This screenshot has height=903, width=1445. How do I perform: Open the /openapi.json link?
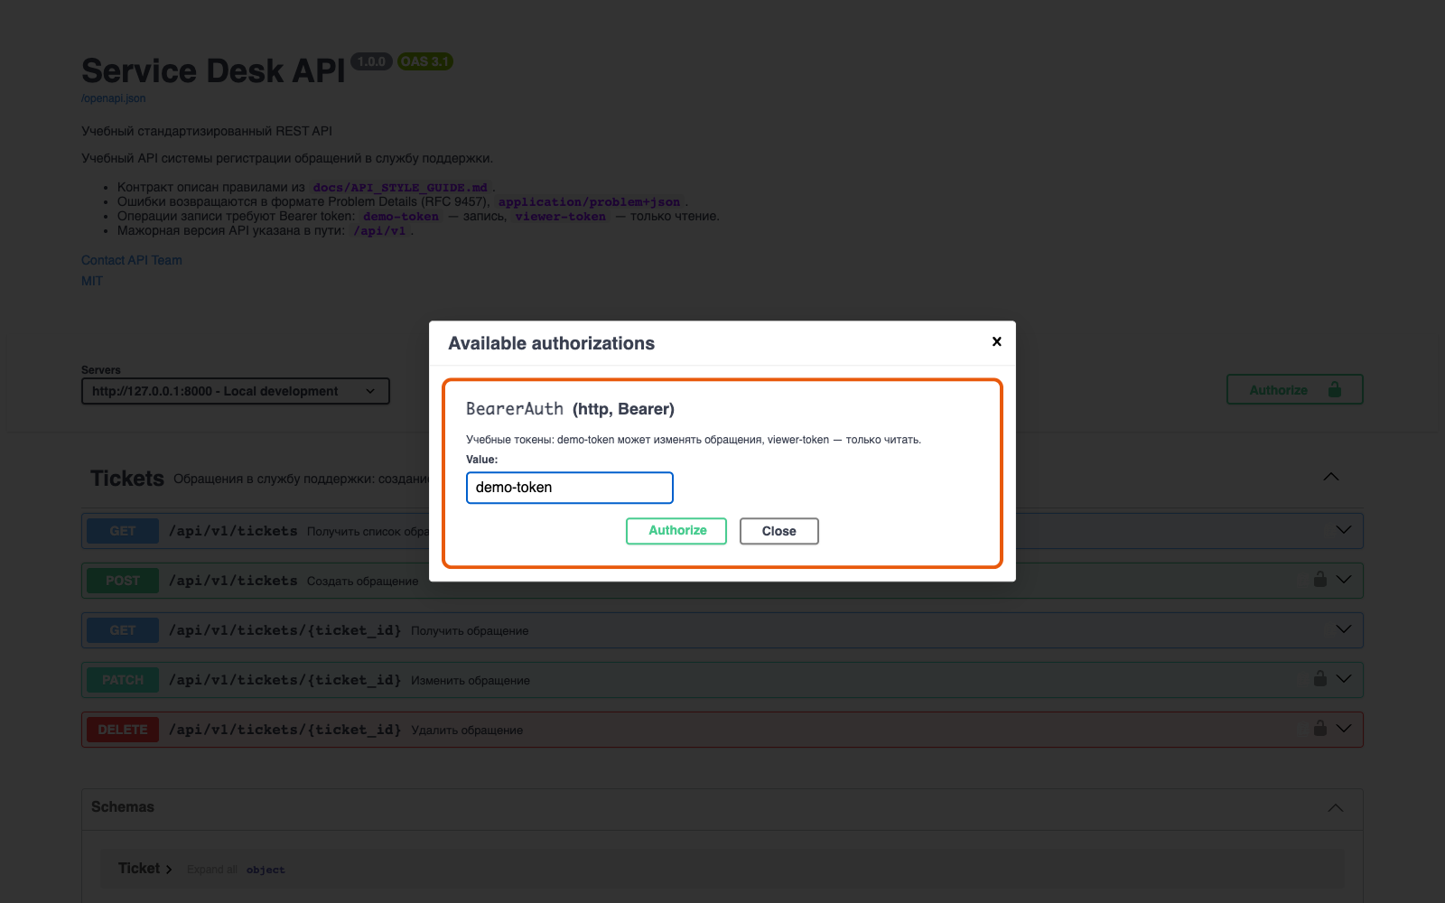114,98
